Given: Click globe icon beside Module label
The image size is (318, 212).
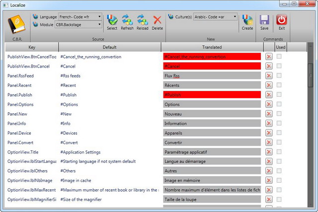Looking at the screenshot, I should click(x=35, y=24).
